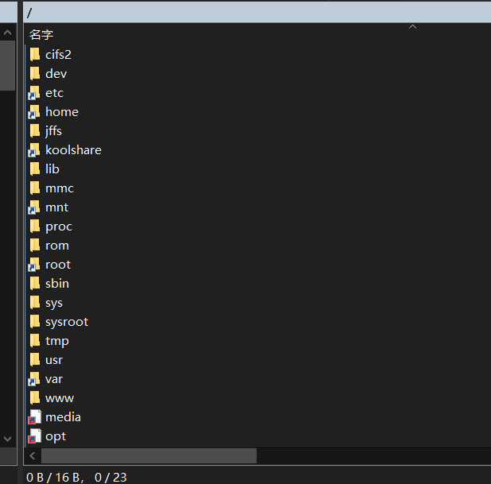The image size is (491, 484).
Task: Select the opt file name
Action: [x=56, y=436]
